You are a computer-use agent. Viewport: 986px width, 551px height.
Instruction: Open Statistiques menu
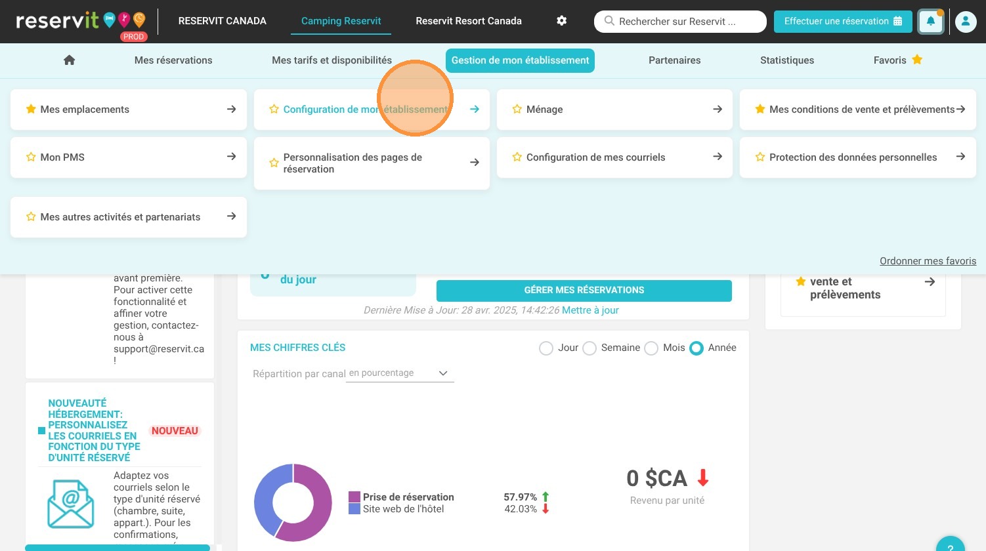[x=787, y=60]
